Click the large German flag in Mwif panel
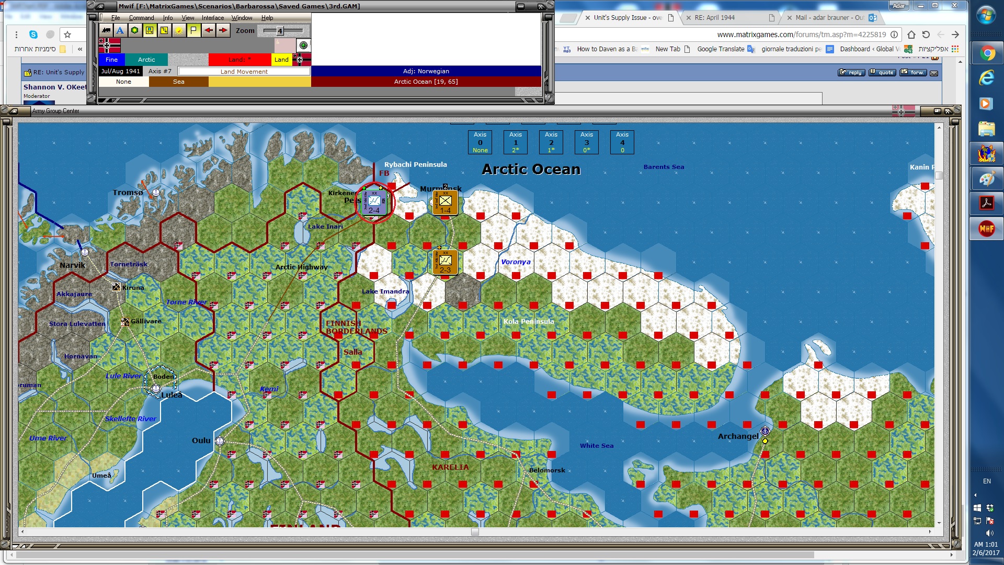The height and width of the screenshot is (565, 1004). point(109,46)
